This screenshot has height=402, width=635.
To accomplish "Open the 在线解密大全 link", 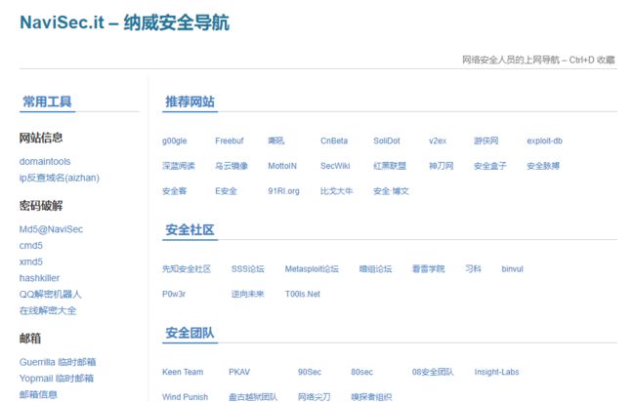I will [48, 310].
